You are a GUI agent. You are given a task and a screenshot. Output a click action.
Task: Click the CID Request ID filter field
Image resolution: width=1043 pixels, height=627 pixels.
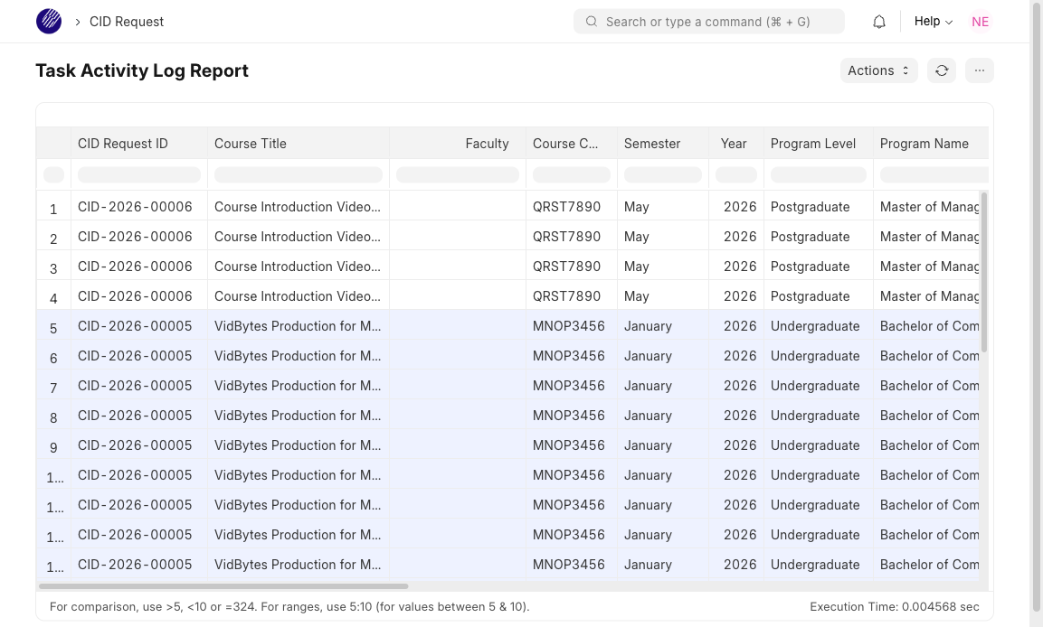[138, 173]
